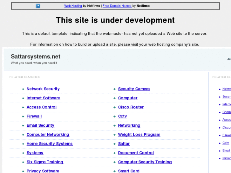The image size is (231, 173).
Task: Click the arrow icon beside Email Security
Action: [23, 126]
